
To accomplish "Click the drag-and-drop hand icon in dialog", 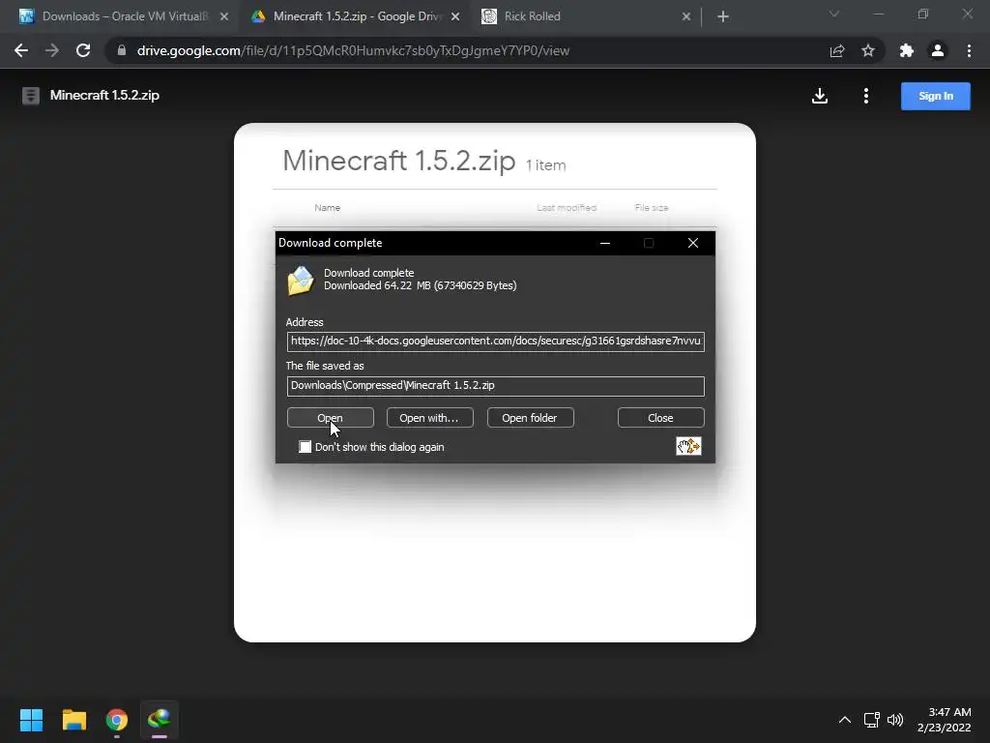I will click(x=688, y=446).
